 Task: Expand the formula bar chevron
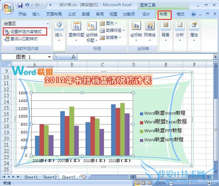tap(215, 57)
